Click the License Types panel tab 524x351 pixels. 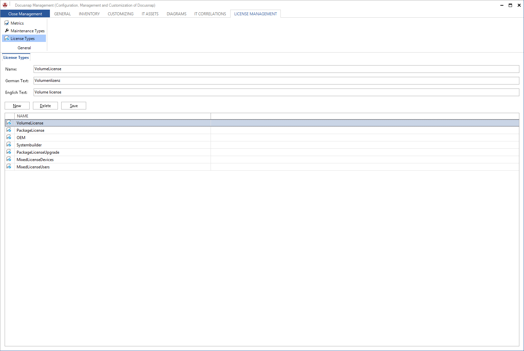[x=16, y=57]
